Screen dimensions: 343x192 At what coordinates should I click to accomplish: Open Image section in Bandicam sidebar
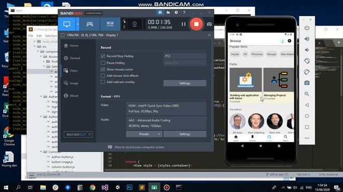71,83
